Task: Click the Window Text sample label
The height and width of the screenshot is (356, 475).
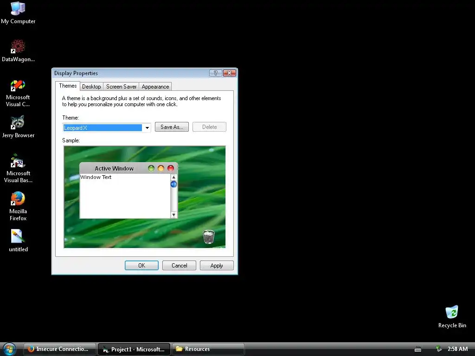Action: [96, 177]
